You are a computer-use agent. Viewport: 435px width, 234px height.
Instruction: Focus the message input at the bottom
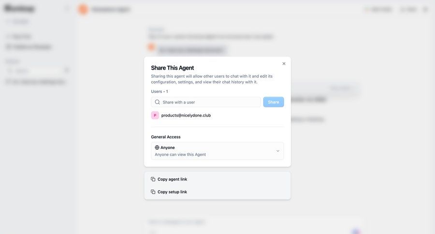242,222
